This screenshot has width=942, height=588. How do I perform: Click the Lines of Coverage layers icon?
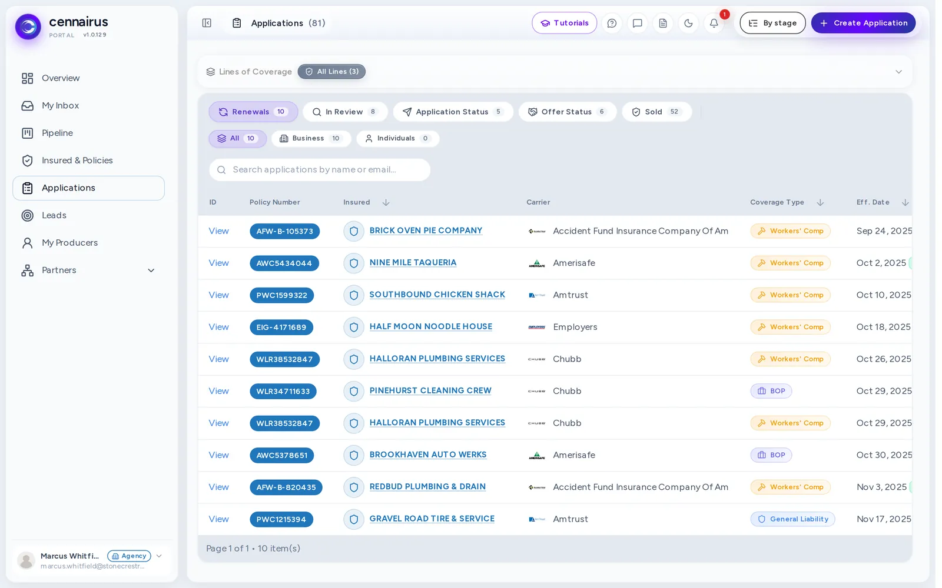point(210,72)
